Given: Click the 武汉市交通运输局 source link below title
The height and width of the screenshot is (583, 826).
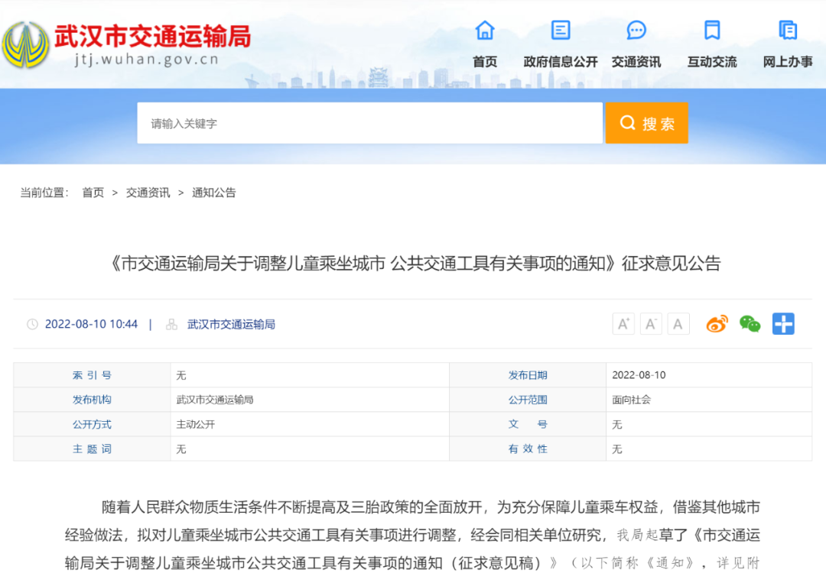Looking at the screenshot, I should click(x=231, y=324).
